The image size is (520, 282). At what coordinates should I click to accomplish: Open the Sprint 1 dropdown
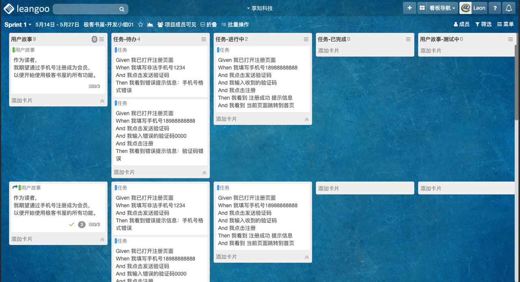18,25
